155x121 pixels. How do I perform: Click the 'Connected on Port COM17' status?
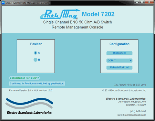pyautogui.click(x=24, y=78)
